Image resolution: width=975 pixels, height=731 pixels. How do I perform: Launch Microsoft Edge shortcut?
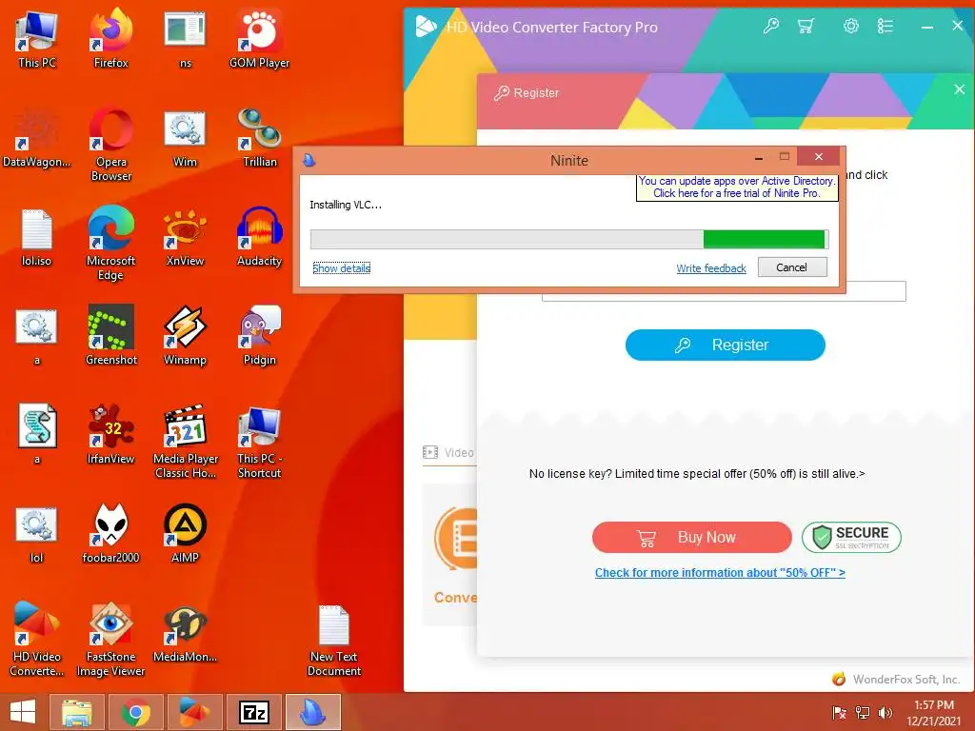pos(110,243)
